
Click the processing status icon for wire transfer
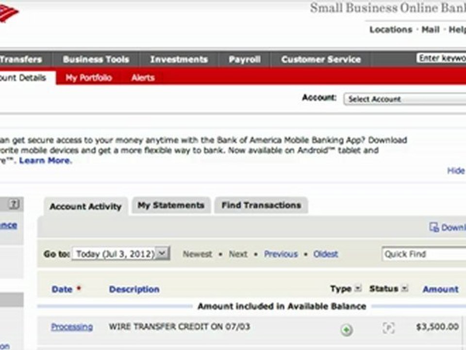click(388, 328)
